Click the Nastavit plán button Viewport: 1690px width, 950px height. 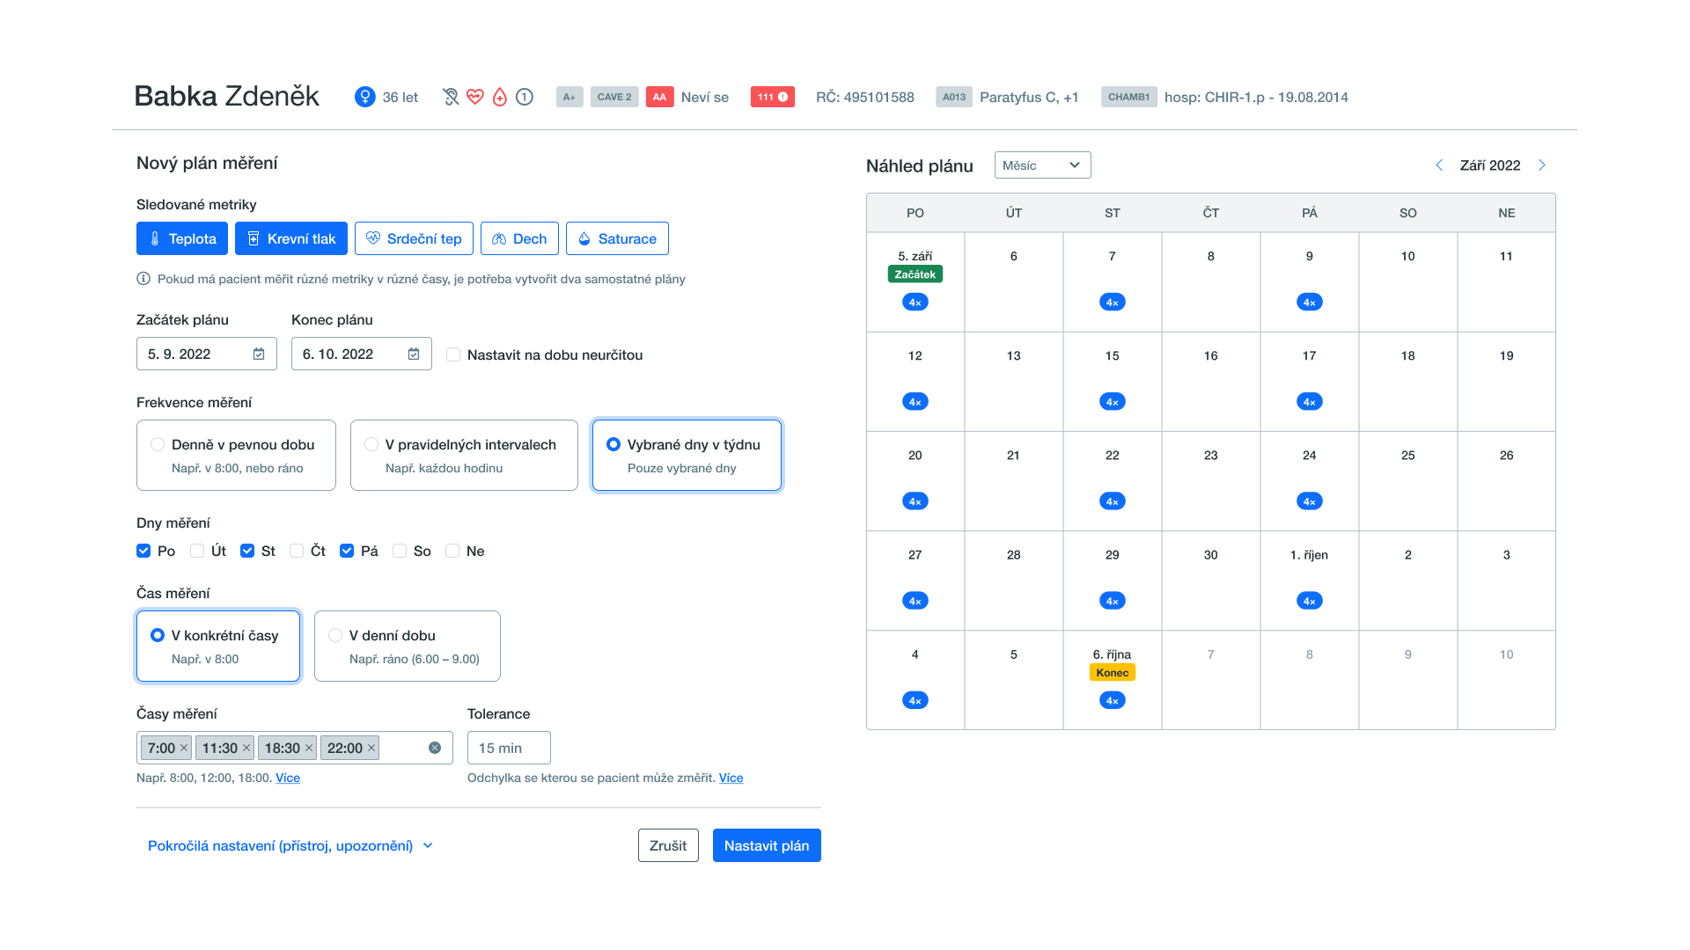point(766,845)
